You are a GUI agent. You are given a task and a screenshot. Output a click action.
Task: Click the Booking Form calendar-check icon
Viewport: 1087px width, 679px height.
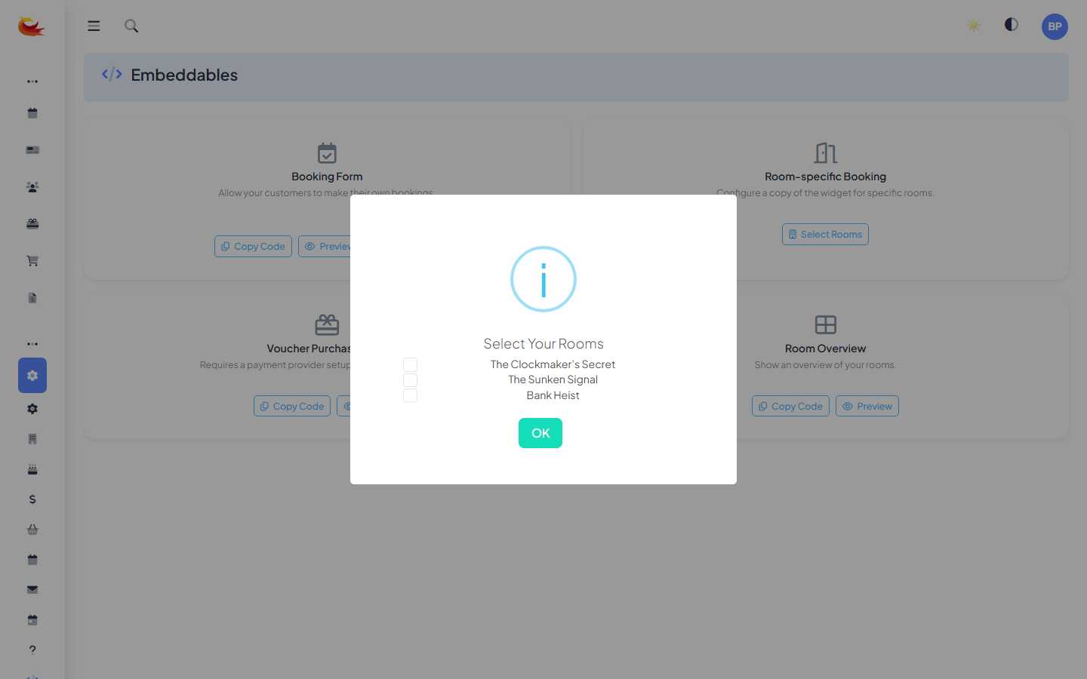point(327,153)
